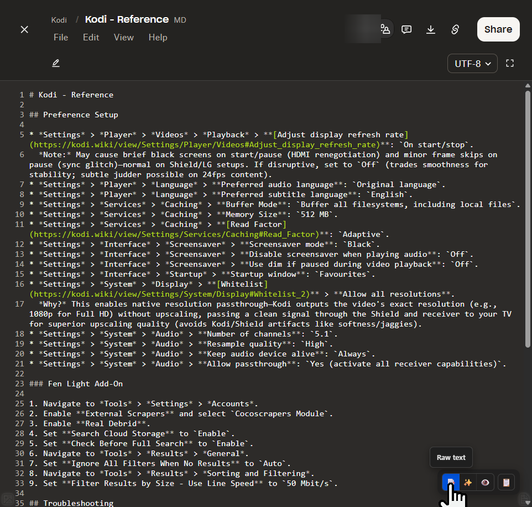The height and width of the screenshot is (507, 532).
Task: Click 'Ignore All Filters When No Results' line
Action: [x=160, y=463]
